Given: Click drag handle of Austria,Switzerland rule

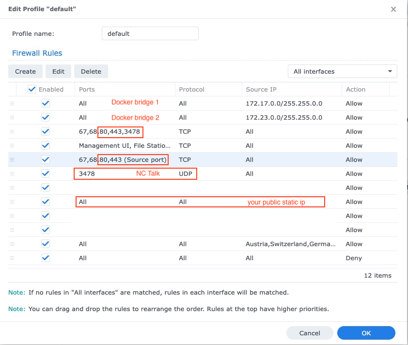Looking at the screenshot, I should tap(12, 244).
